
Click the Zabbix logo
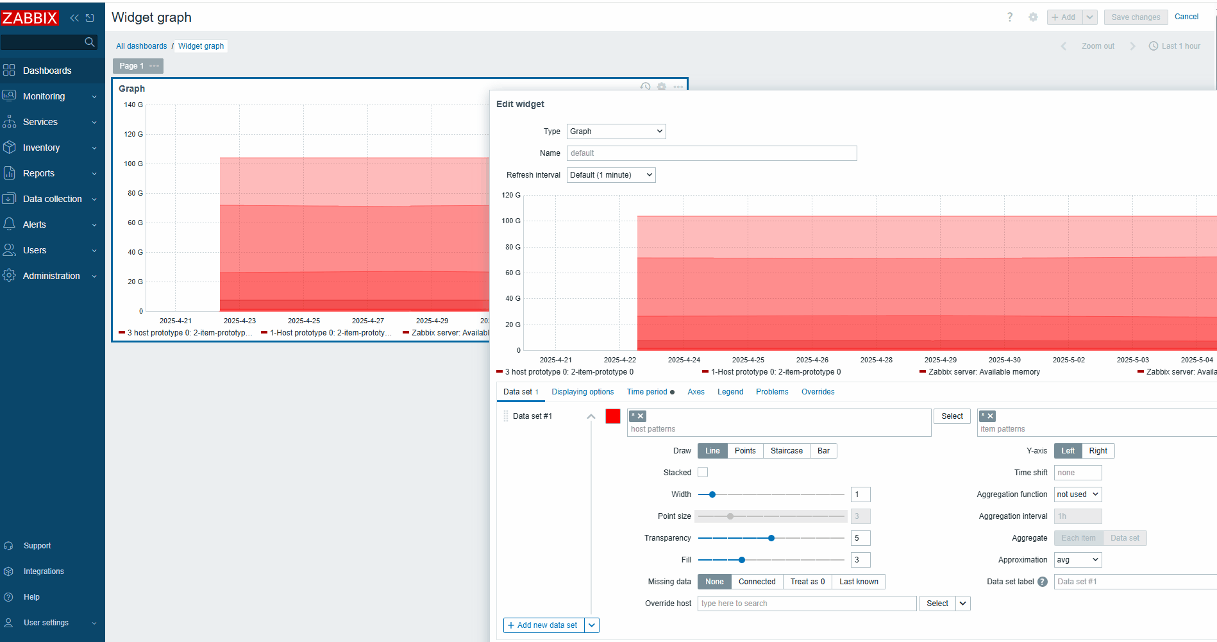29,18
